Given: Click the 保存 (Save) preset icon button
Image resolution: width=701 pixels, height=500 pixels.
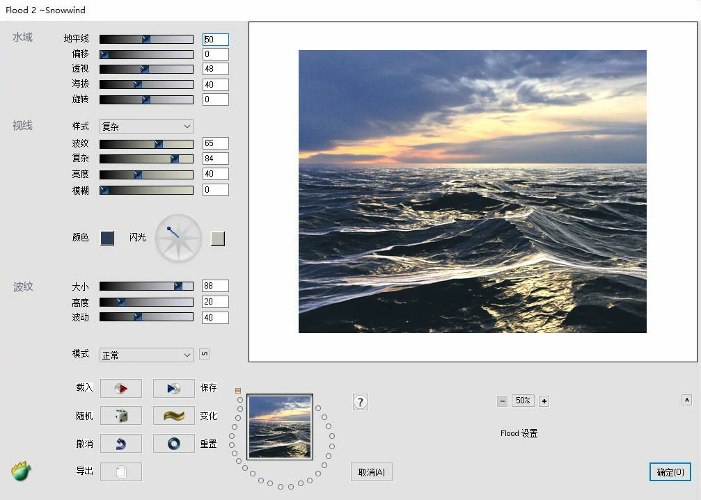Looking at the screenshot, I should (174, 389).
